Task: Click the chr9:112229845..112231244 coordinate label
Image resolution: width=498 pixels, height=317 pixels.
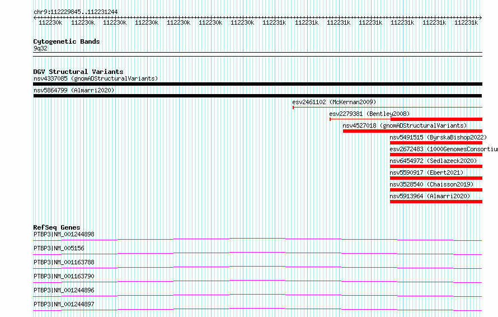Action: click(76, 12)
